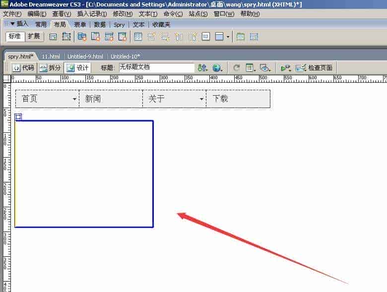Switch Insert bar to Spry tab
This screenshot has width=387, height=292.
[x=119, y=25]
